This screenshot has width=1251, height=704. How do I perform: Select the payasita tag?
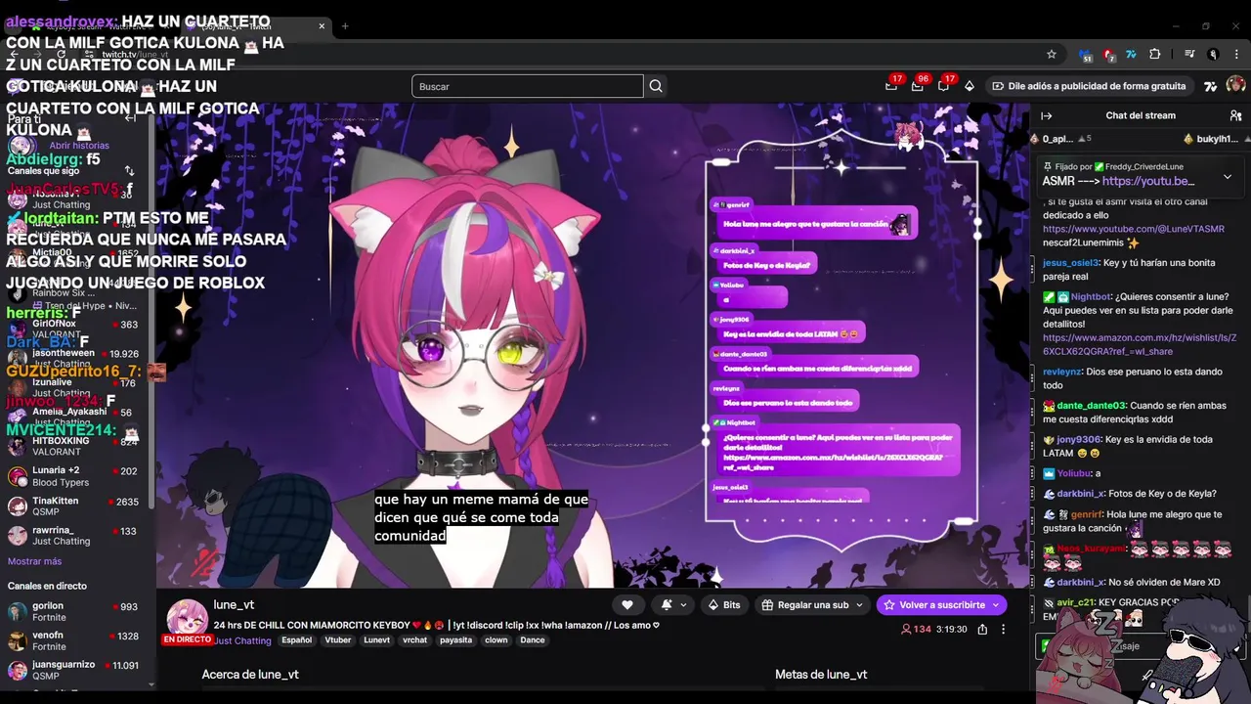point(456,640)
